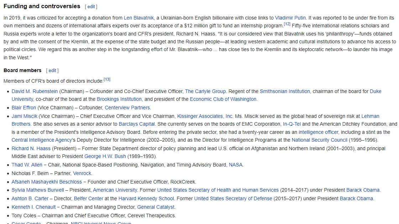The width and height of the screenshot is (399, 224).
Task: Click the 'Board members' heading text
Action: [22, 71]
